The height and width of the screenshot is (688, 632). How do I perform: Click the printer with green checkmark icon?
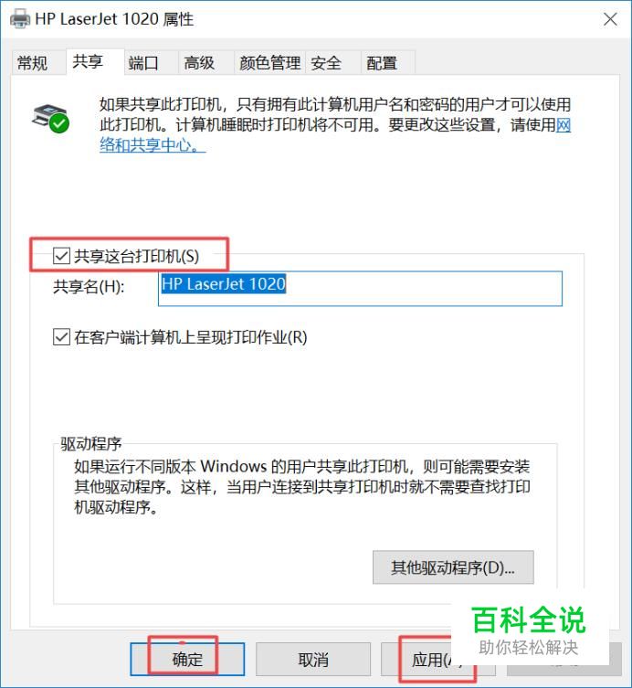point(51,118)
